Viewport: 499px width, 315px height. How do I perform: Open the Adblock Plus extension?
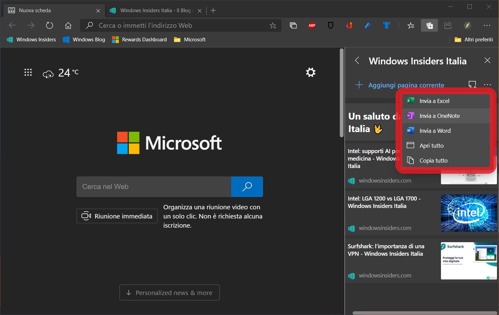312,25
